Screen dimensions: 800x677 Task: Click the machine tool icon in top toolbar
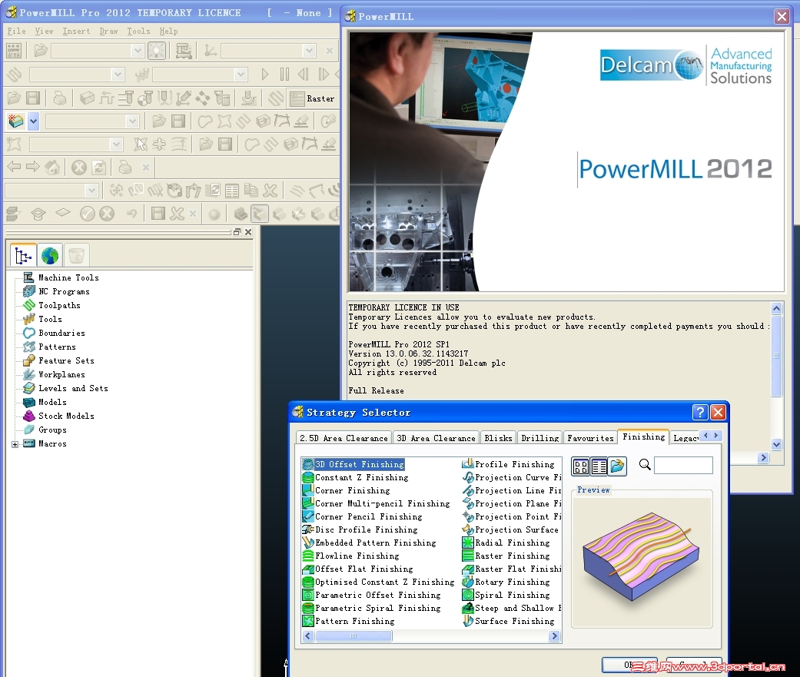click(184, 51)
